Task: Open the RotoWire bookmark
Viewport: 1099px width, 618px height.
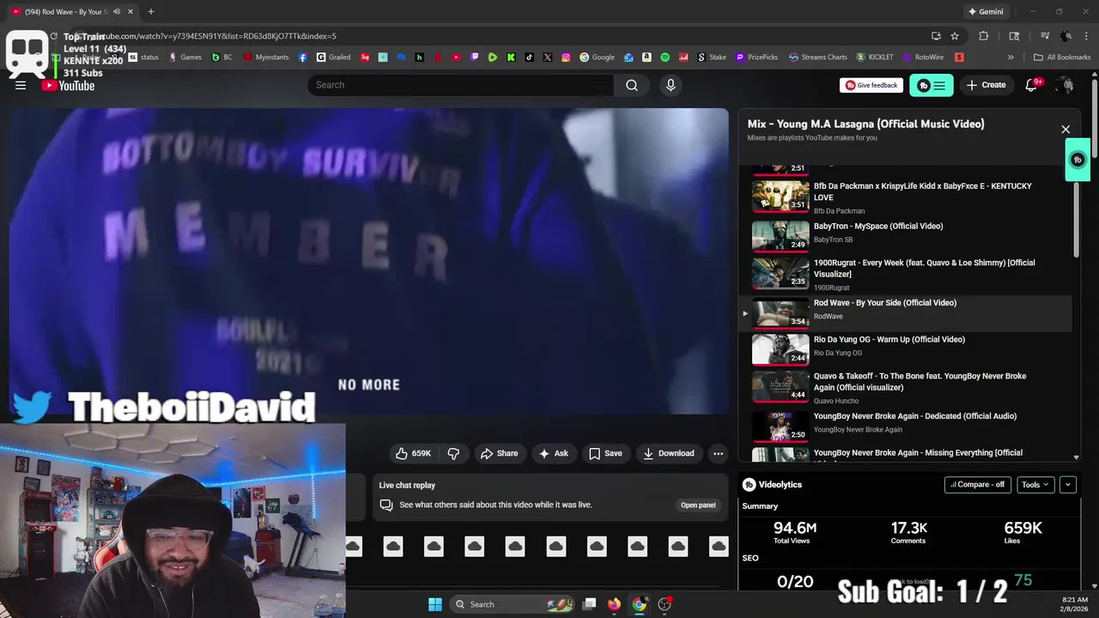Action: click(923, 58)
